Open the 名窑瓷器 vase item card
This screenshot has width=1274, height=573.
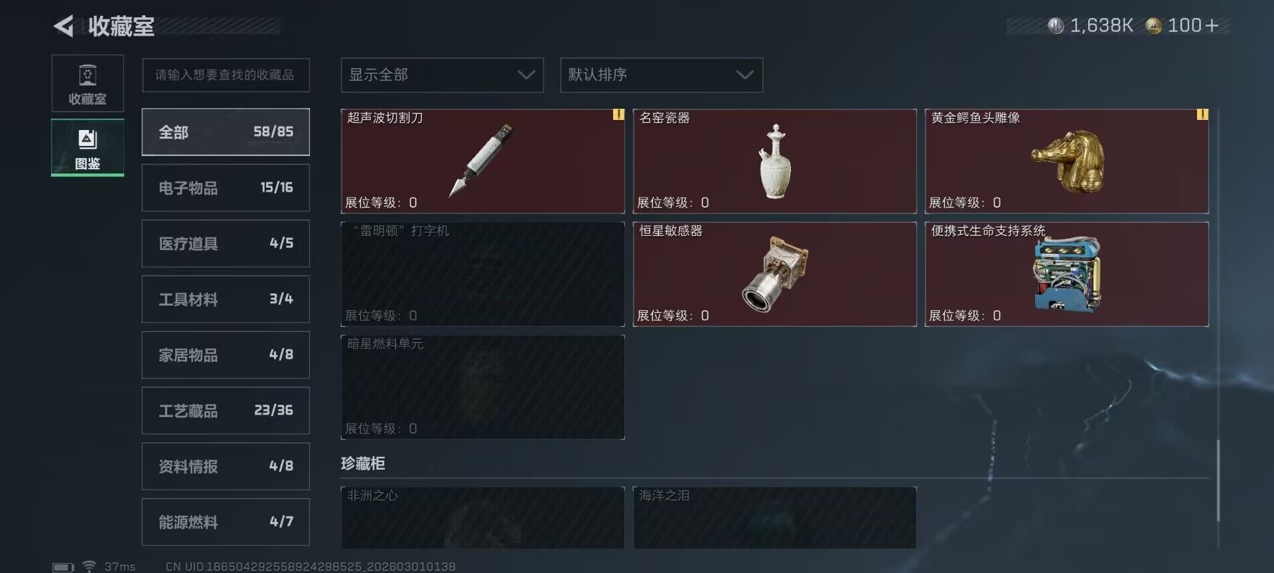click(774, 161)
